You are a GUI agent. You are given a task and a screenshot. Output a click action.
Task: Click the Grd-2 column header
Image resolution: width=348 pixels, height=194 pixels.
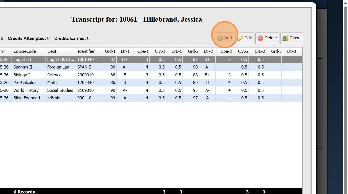point(191,51)
